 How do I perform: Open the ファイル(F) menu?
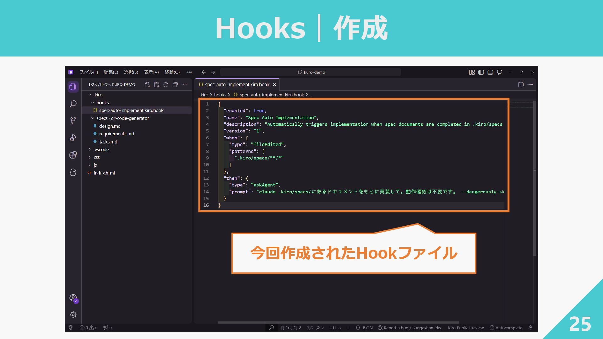point(89,72)
